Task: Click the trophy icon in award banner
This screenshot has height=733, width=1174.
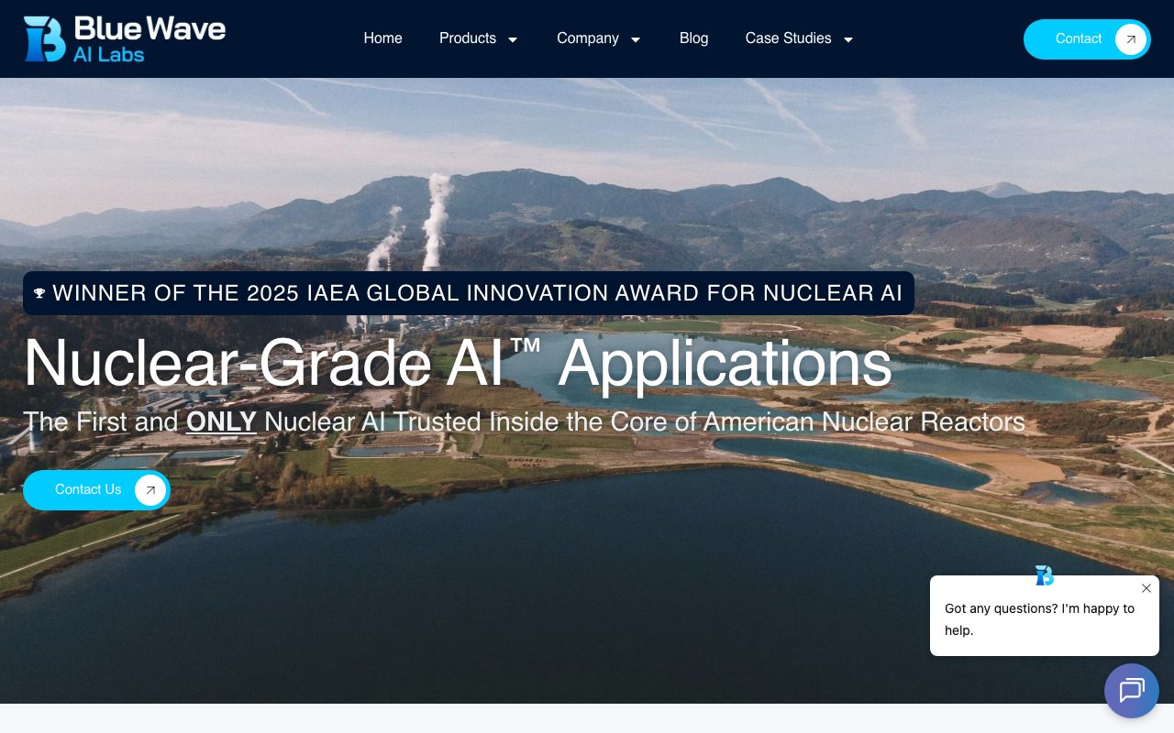Action: tap(39, 293)
